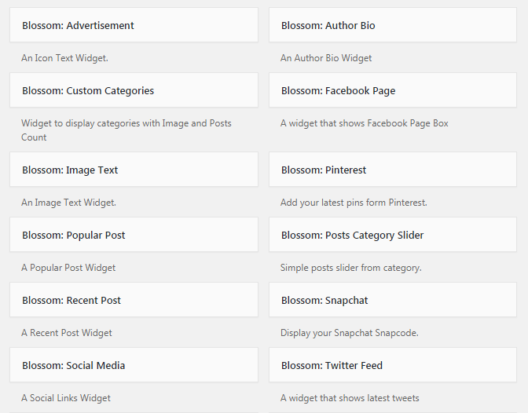This screenshot has height=413, width=528.
Task: Click the Blossom: Image Text widget
Action: coord(134,170)
